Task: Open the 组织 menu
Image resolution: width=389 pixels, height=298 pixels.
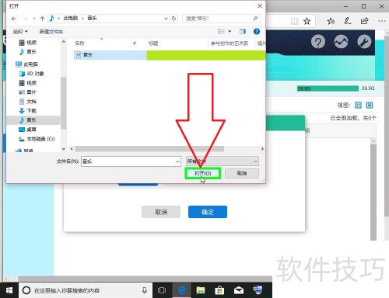Action: pyautogui.click(x=20, y=32)
